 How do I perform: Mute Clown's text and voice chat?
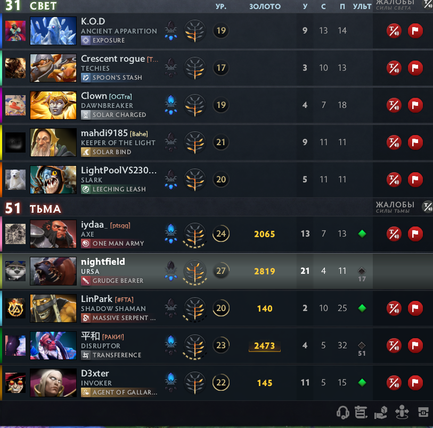click(394, 105)
